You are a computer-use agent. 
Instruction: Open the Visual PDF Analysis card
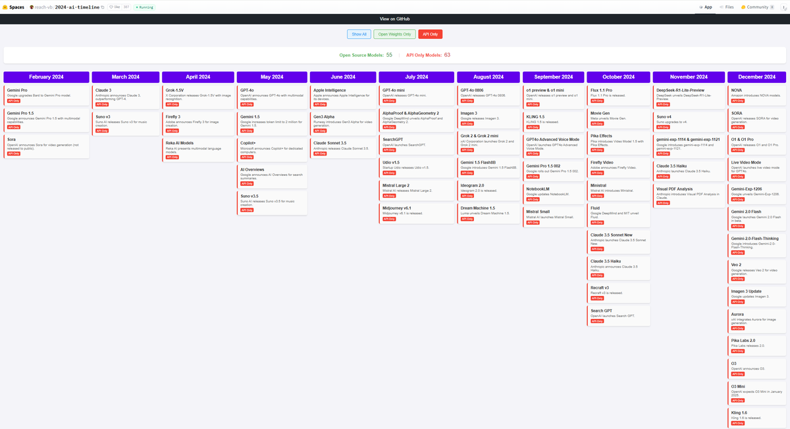[689, 196]
